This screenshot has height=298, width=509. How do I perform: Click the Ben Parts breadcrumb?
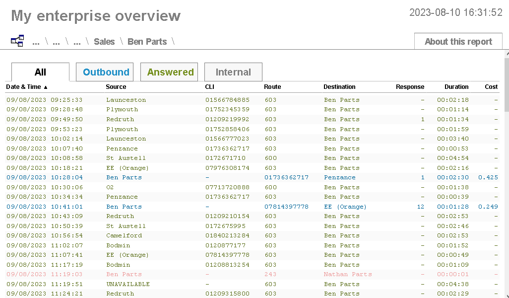click(x=147, y=42)
